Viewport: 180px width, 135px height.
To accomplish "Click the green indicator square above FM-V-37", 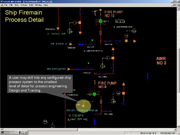I will click(x=92, y=40).
